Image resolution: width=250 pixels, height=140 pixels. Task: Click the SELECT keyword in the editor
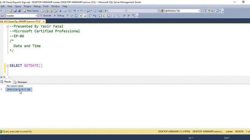(x=16, y=66)
